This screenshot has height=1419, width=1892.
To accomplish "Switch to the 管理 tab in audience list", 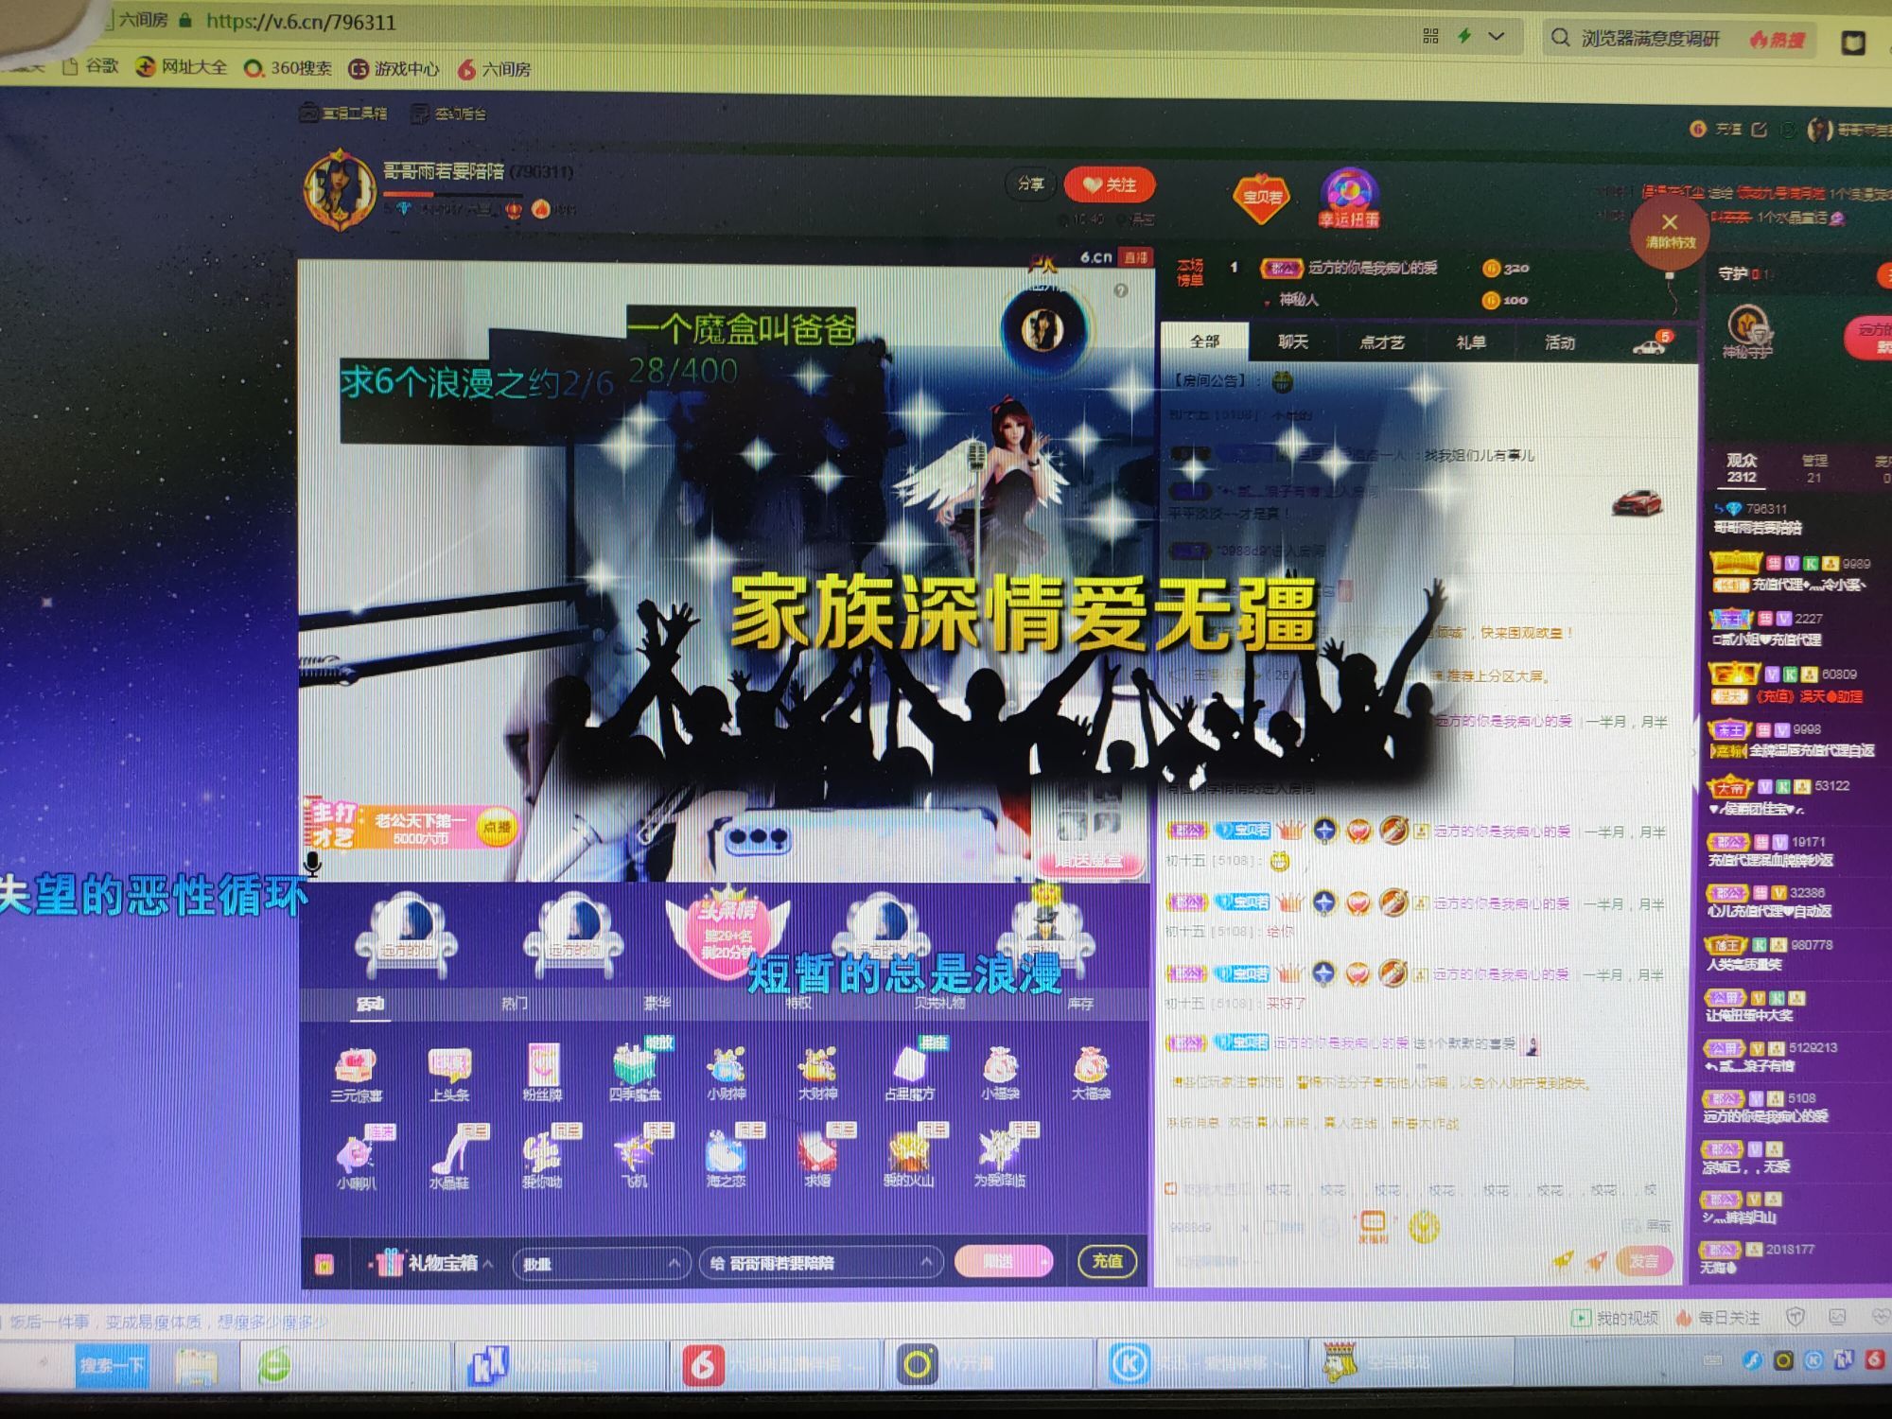I will tap(1814, 468).
